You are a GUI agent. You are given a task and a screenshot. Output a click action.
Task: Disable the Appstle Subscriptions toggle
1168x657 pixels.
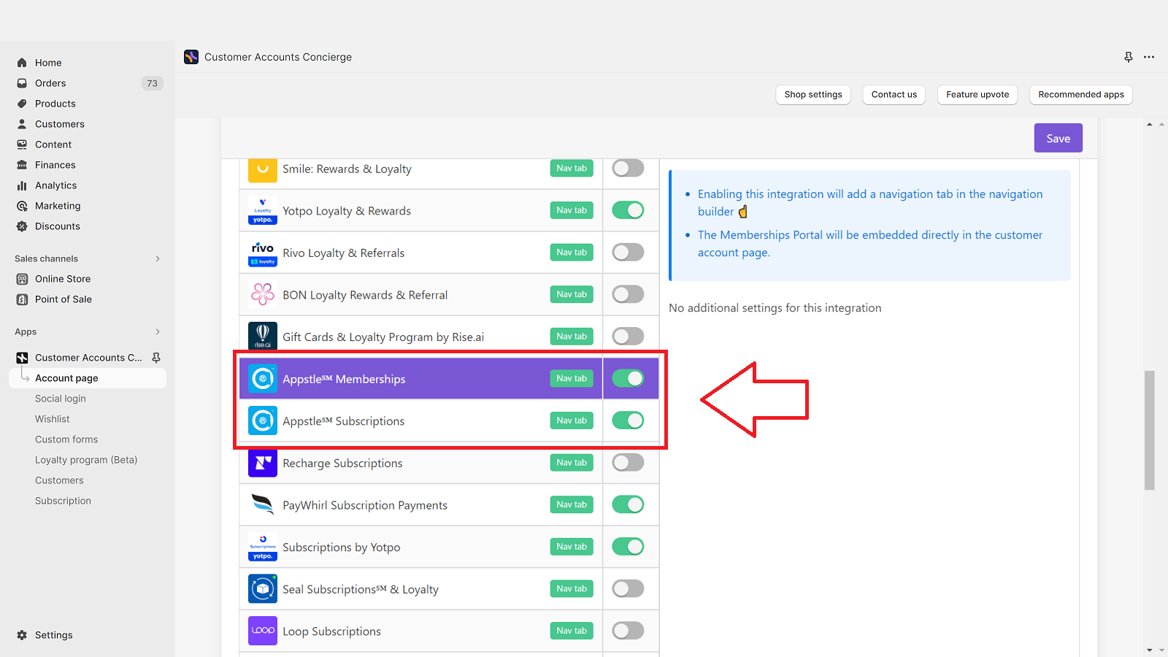point(628,420)
